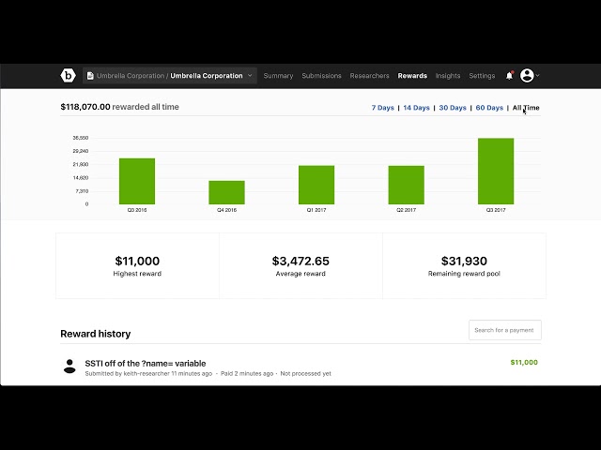Expand the Umbrella Corporation program switcher
Viewport: 601px width, 450px height.
pyautogui.click(x=169, y=76)
